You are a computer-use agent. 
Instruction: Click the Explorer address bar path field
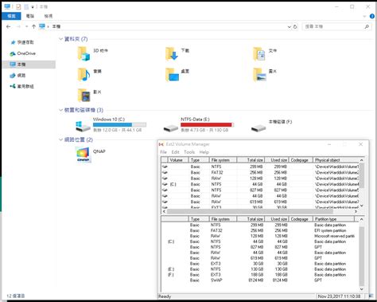pos(169,26)
